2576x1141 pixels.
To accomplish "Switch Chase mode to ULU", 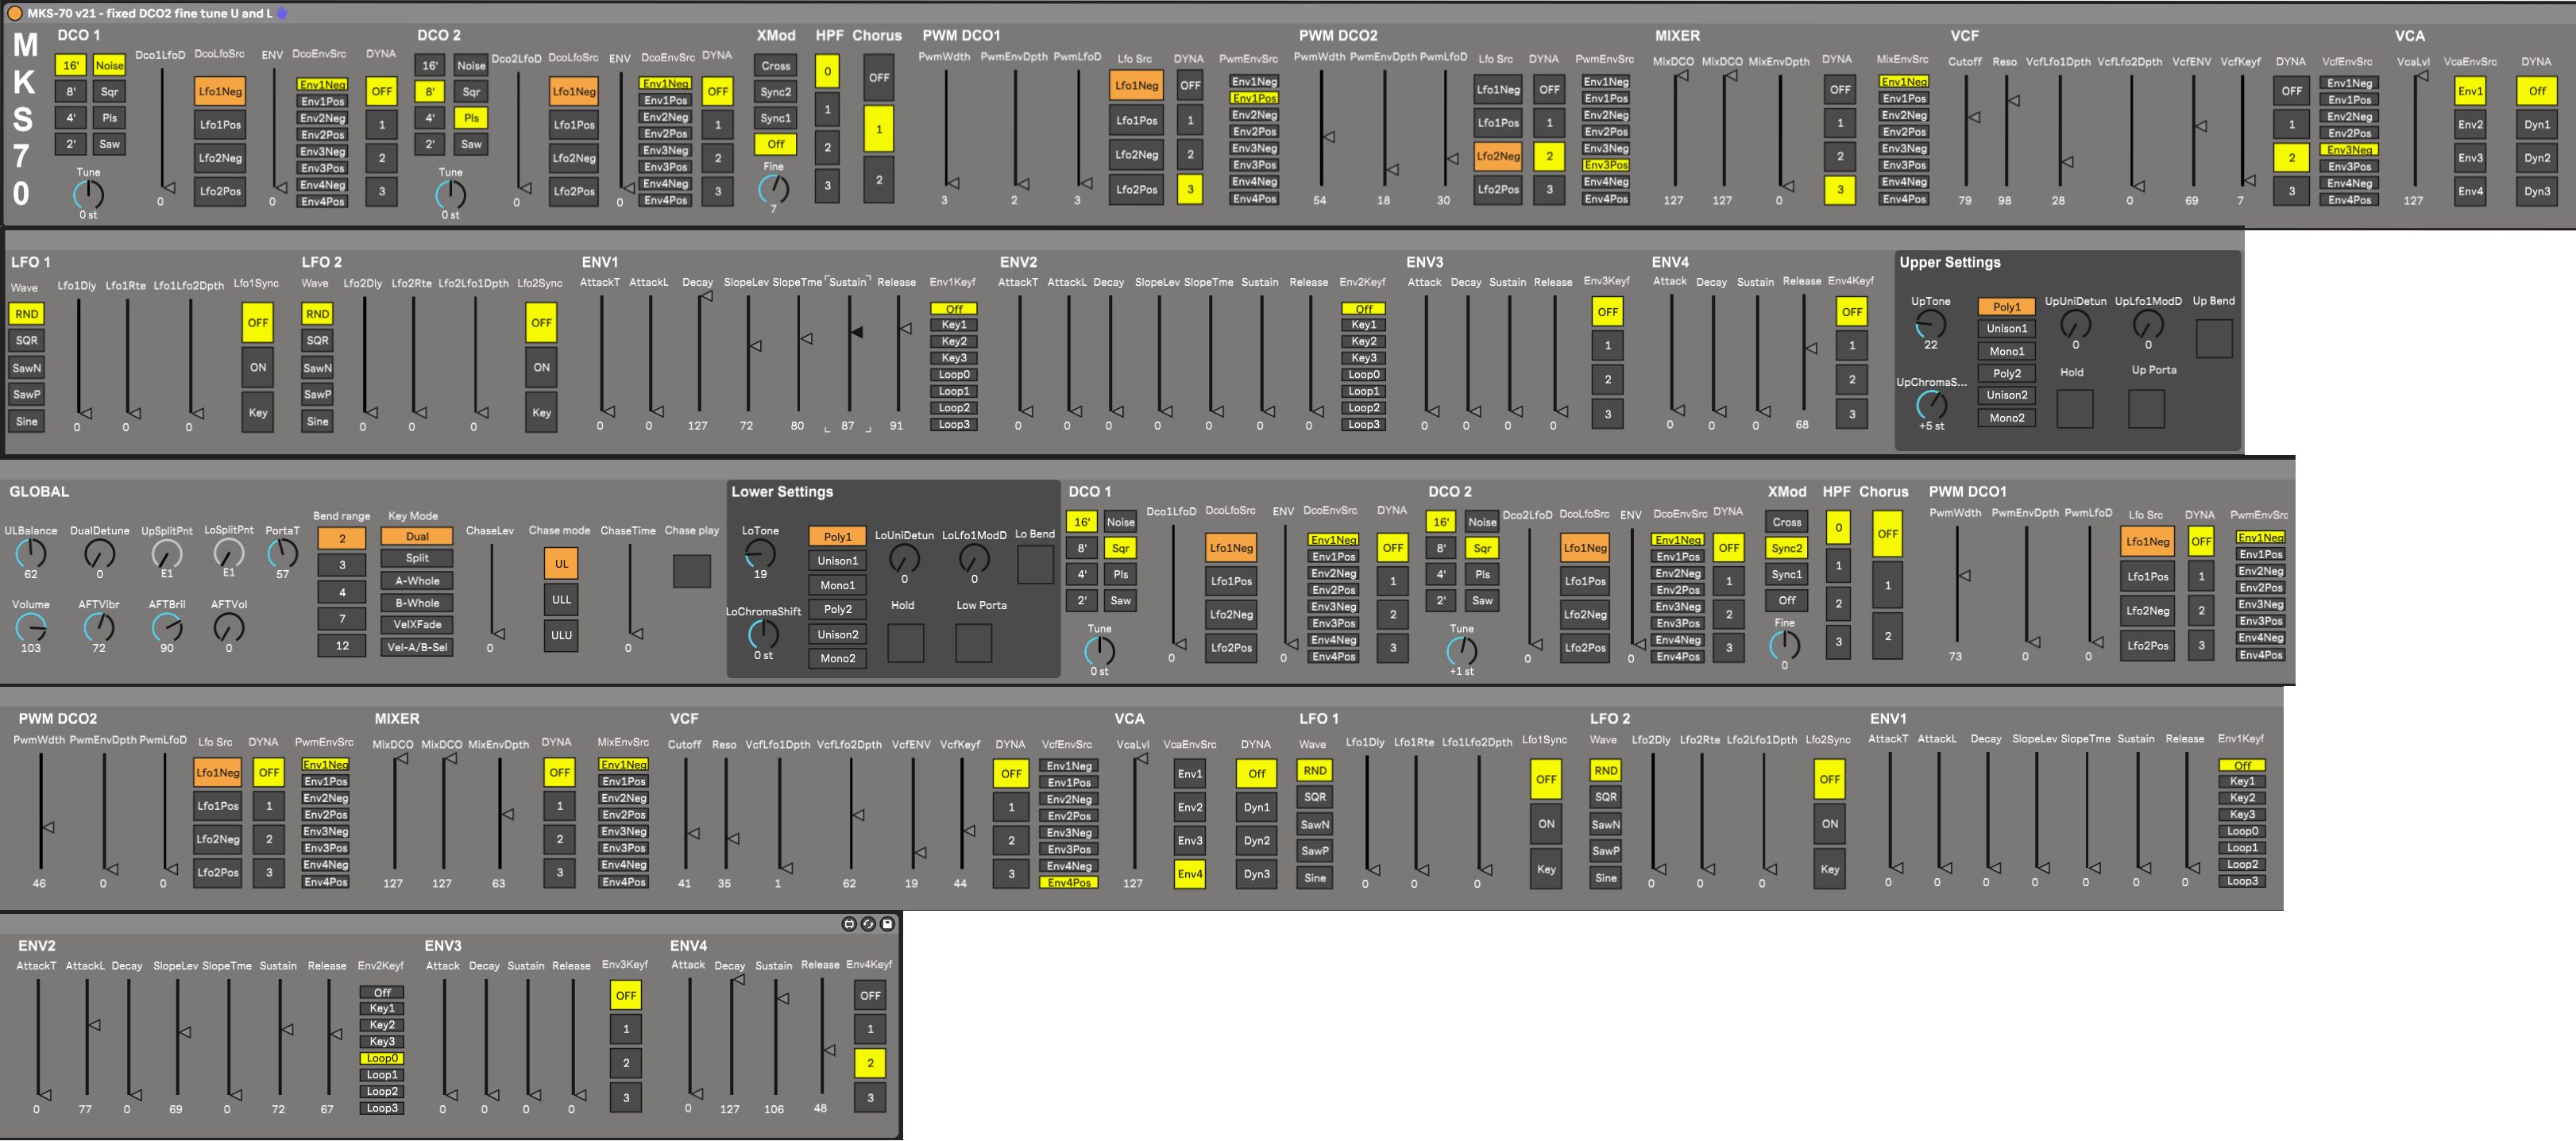I will tap(561, 635).
